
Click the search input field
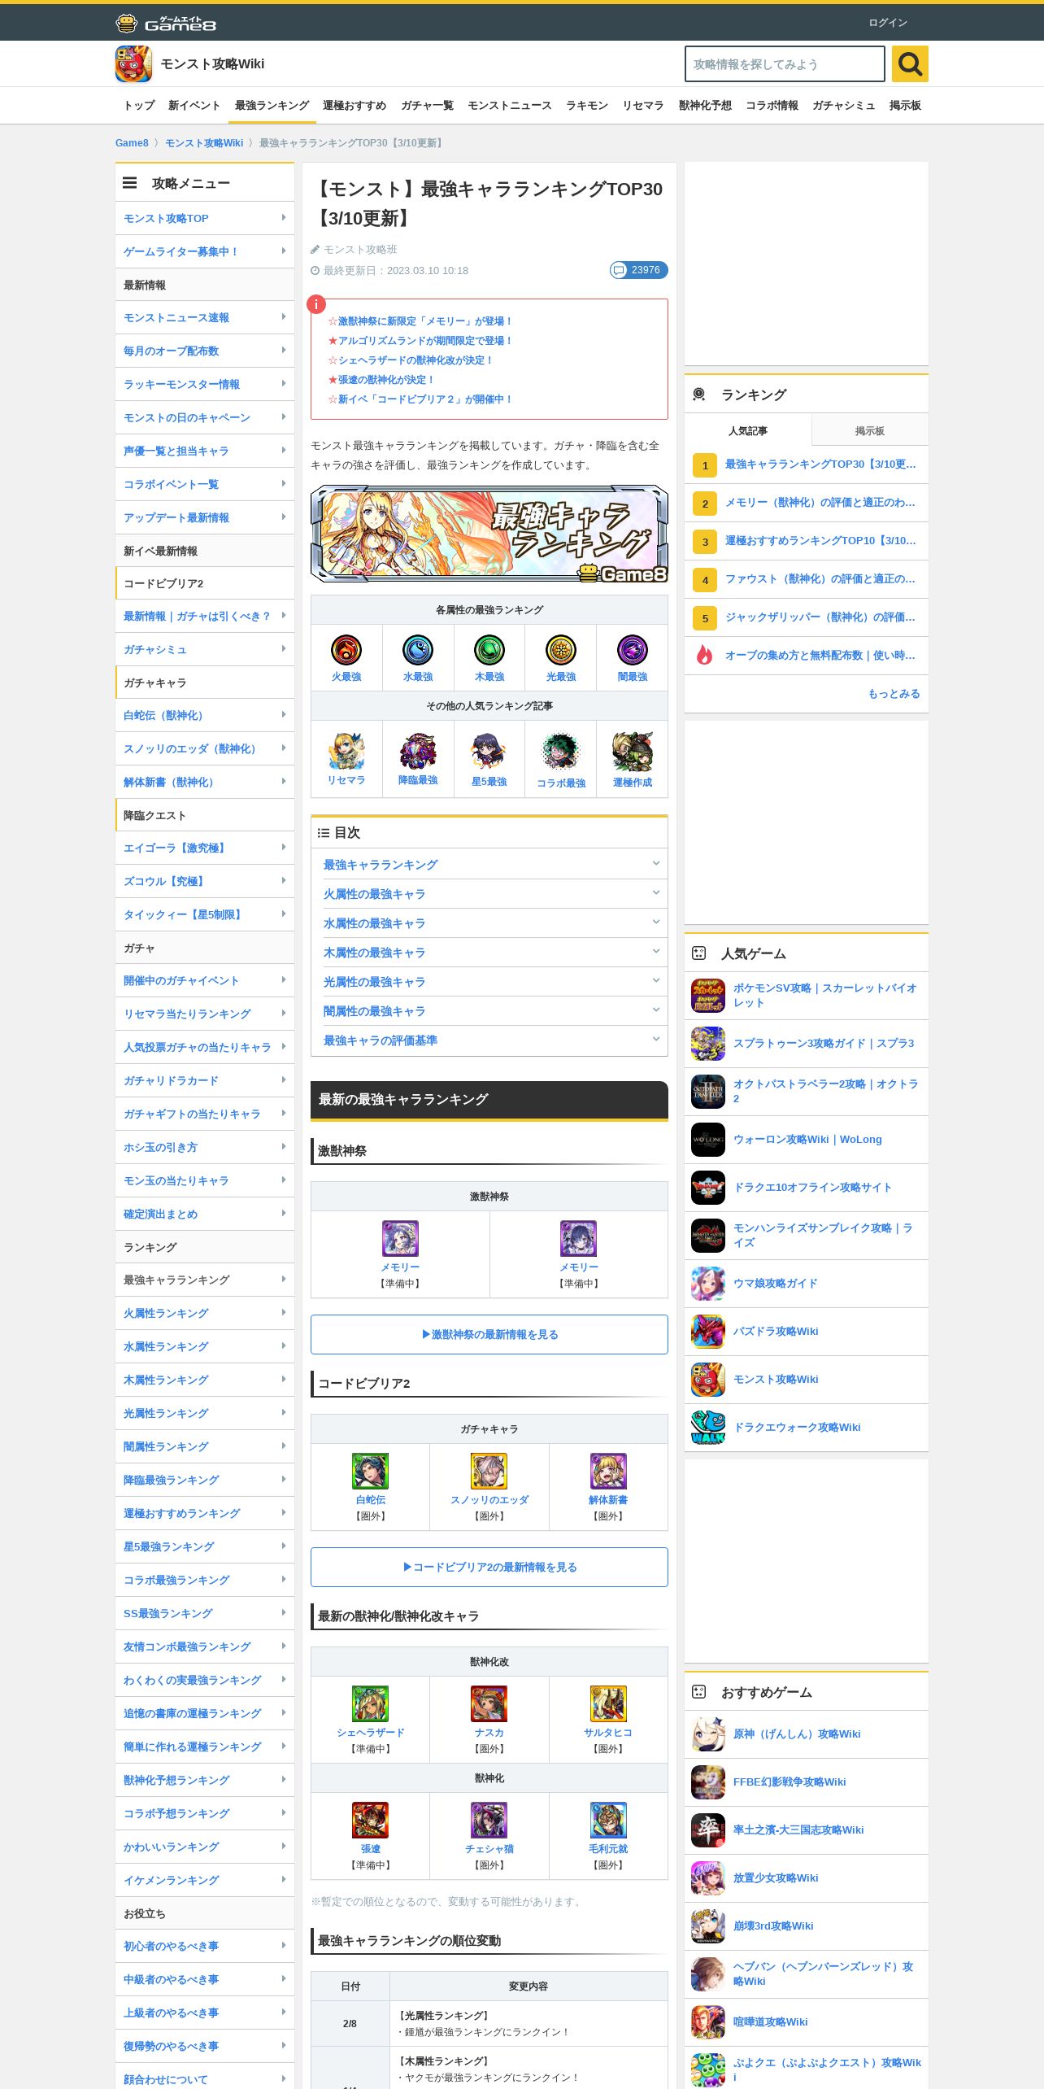pos(785,63)
